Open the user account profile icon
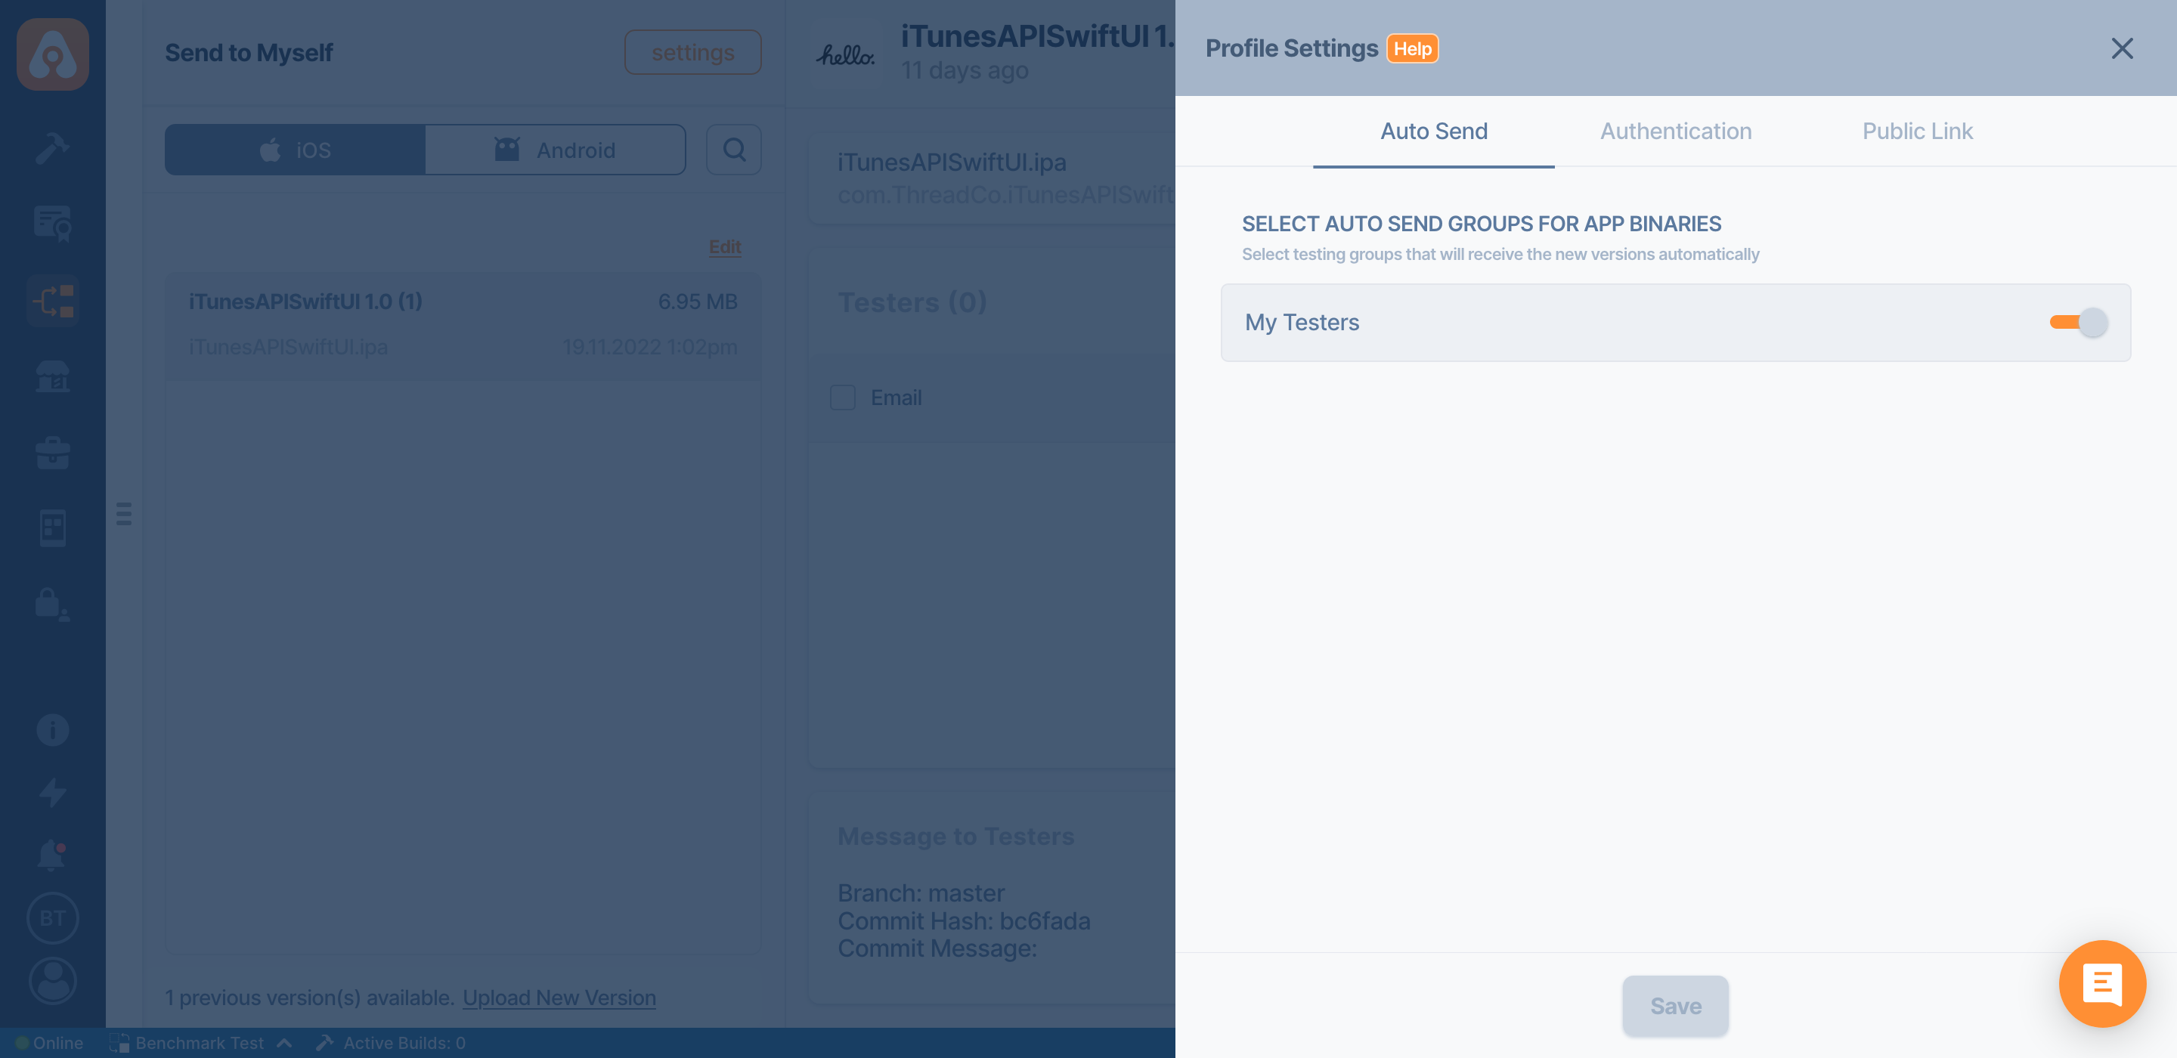The width and height of the screenshot is (2177, 1058). point(52,980)
